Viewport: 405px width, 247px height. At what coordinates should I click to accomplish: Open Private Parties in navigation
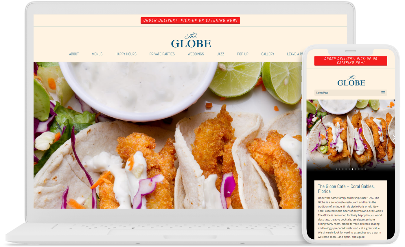(162, 54)
